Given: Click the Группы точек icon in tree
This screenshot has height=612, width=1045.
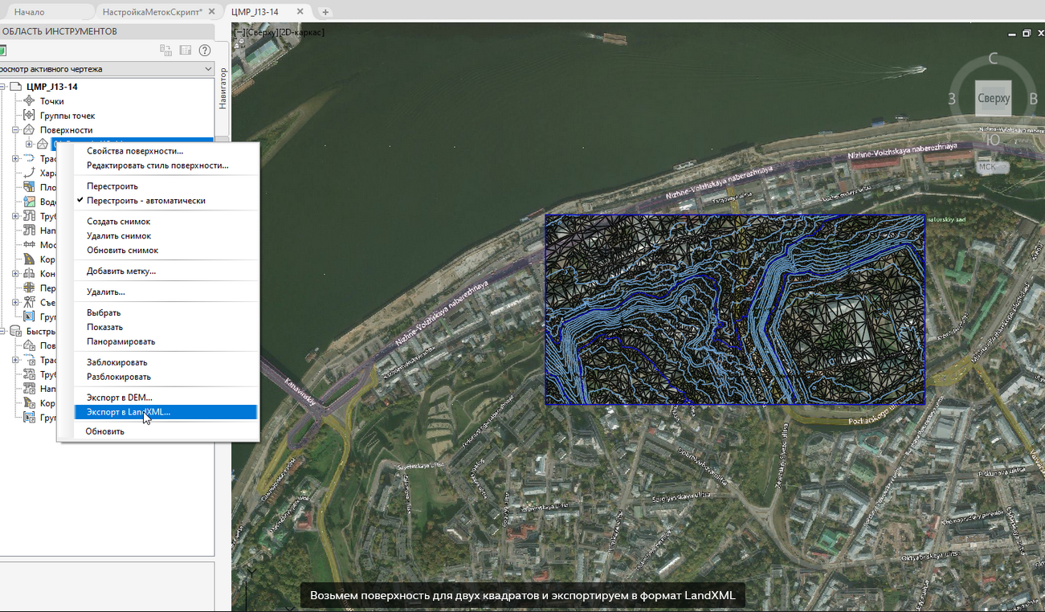Looking at the screenshot, I should tap(29, 116).
